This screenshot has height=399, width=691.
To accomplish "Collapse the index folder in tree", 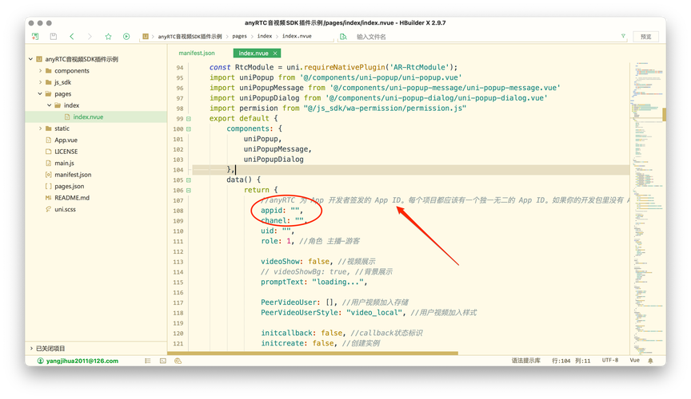I will tap(50, 105).
